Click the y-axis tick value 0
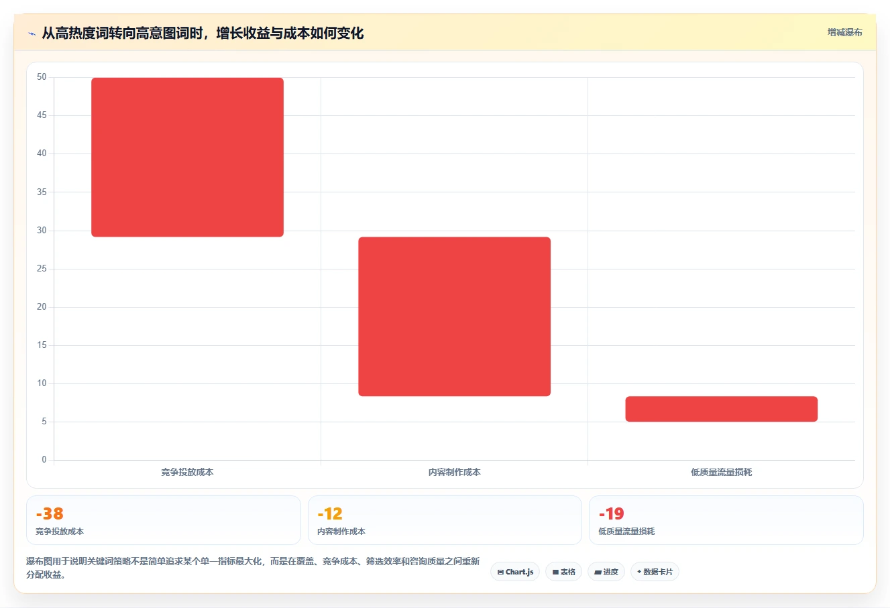The width and height of the screenshot is (890, 608). click(x=44, y=460)
